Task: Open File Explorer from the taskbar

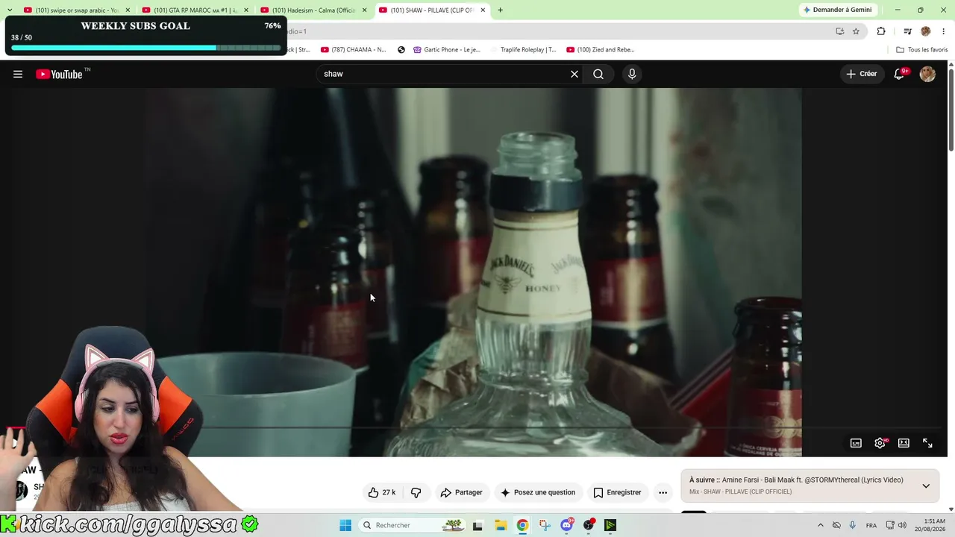Action: click(x=500, y=525)
